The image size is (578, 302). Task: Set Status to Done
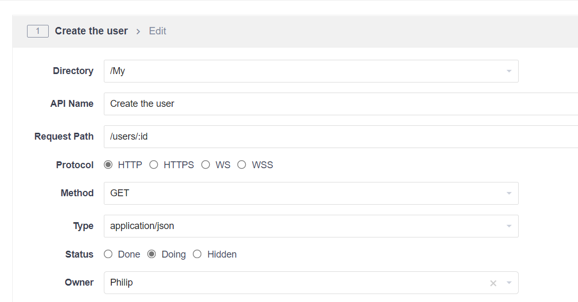(x=109, y=254)
